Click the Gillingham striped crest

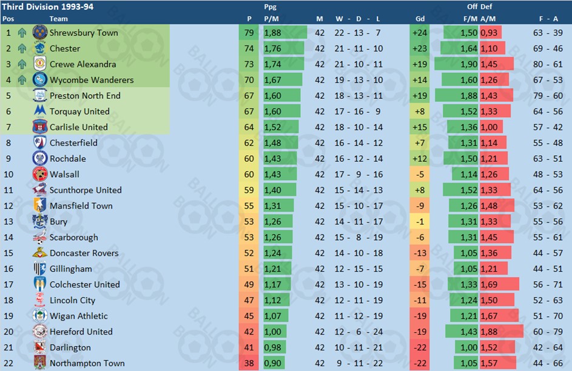pos(40,268)
